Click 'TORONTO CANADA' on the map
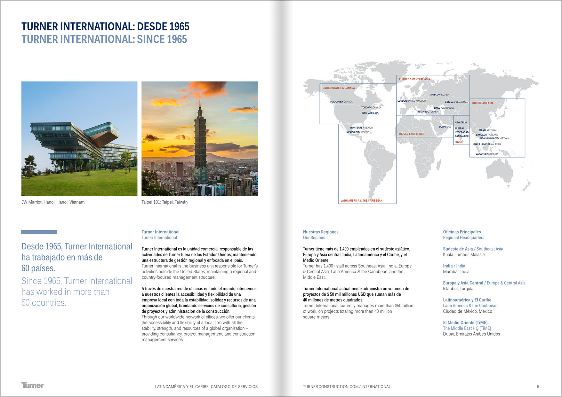562x397 pixels. (x=371, y=108)
